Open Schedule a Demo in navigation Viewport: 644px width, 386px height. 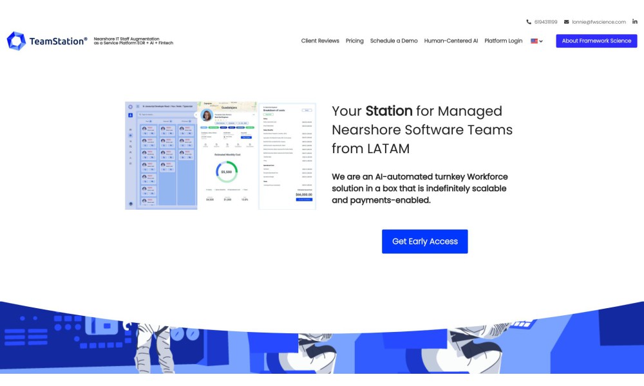(x=394, y=41)
